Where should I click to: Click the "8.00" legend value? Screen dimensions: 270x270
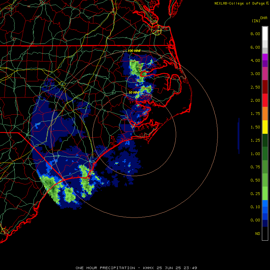255,34
